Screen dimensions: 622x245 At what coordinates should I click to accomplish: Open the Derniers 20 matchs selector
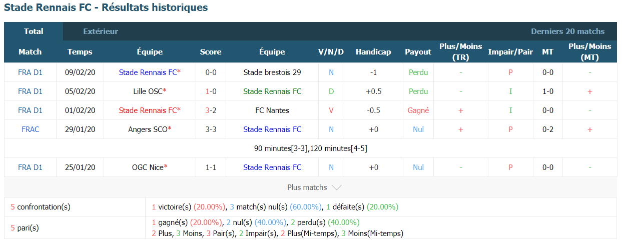click(x=567, y=31)
